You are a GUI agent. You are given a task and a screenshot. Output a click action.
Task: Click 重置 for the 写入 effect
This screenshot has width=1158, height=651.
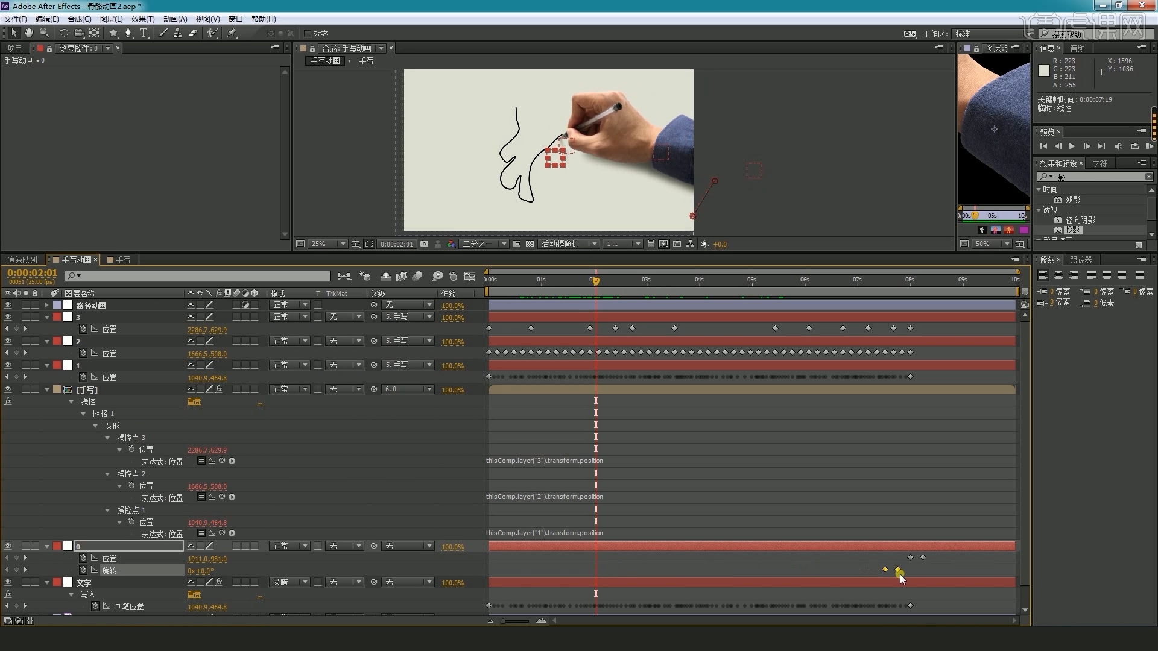tap(194, 595)
